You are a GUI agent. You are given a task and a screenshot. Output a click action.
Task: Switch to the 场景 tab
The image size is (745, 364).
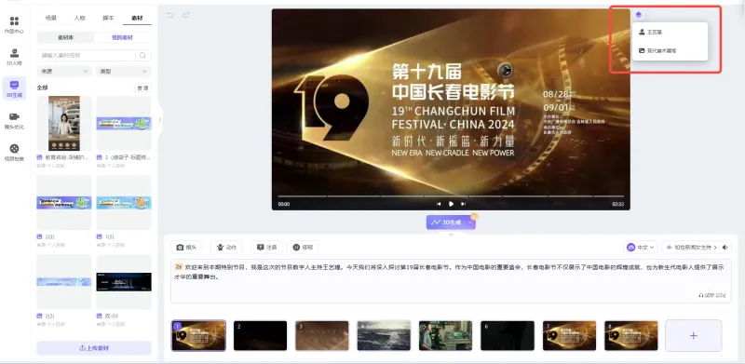[x=51, y=18]
